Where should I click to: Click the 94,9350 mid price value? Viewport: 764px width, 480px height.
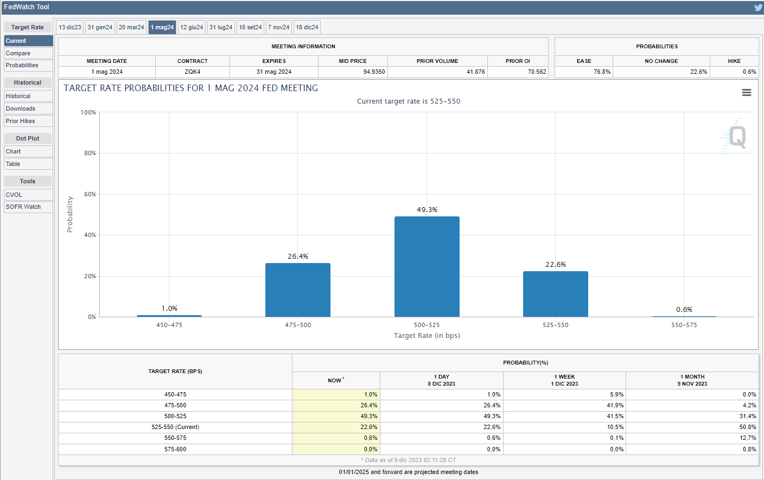pos(374,72)
